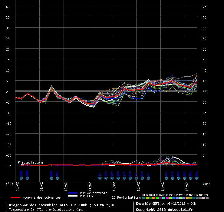This screenshot has width=224, height=212.
Task: Click the 20 Perturbations legend label
Action: click(126, 197)
